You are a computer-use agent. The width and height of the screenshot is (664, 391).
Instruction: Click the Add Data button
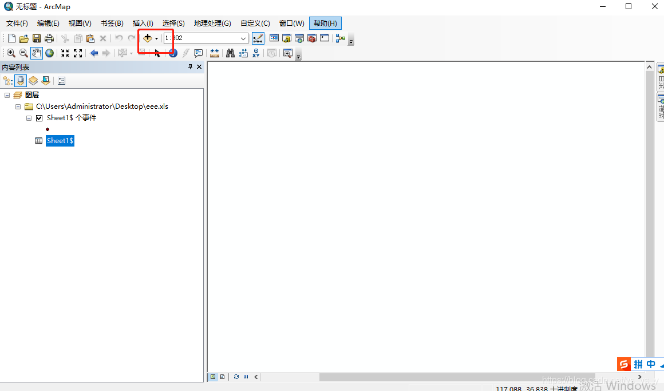pyautogui.click(x=147, y=38)
